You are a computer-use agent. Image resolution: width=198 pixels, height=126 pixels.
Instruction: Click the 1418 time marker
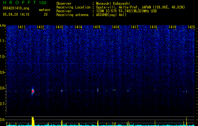153,27
